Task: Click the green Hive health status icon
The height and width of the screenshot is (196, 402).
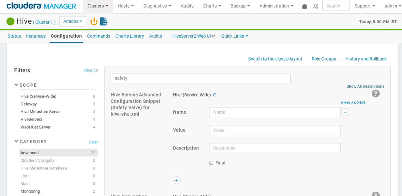Action: (10, 22)
